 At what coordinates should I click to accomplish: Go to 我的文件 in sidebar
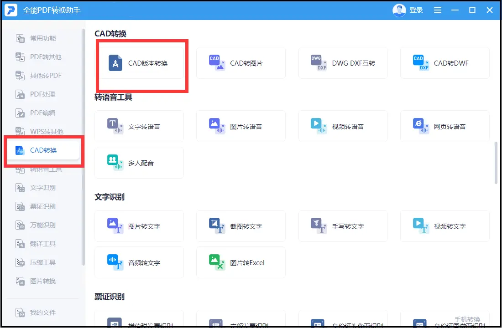pos(42,313)
